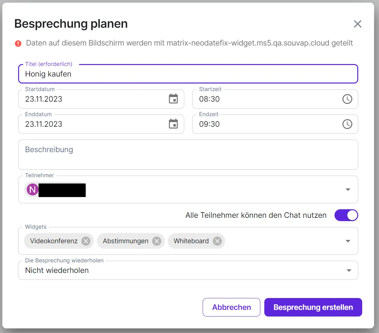This screenshot has width=379, height=333.
Task: Remove the Abstimmungen widget chip
Action: click(157, 241)
